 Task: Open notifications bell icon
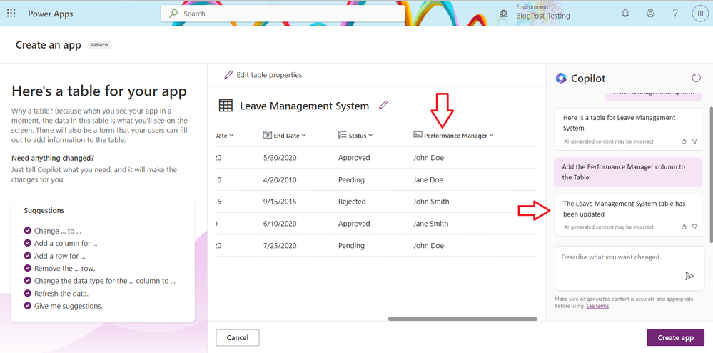(625, 14)
